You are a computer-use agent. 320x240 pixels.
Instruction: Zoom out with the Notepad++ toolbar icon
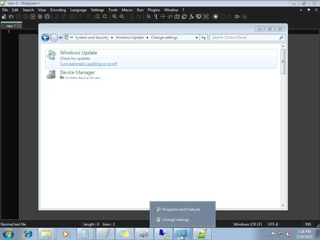point(122,17)
